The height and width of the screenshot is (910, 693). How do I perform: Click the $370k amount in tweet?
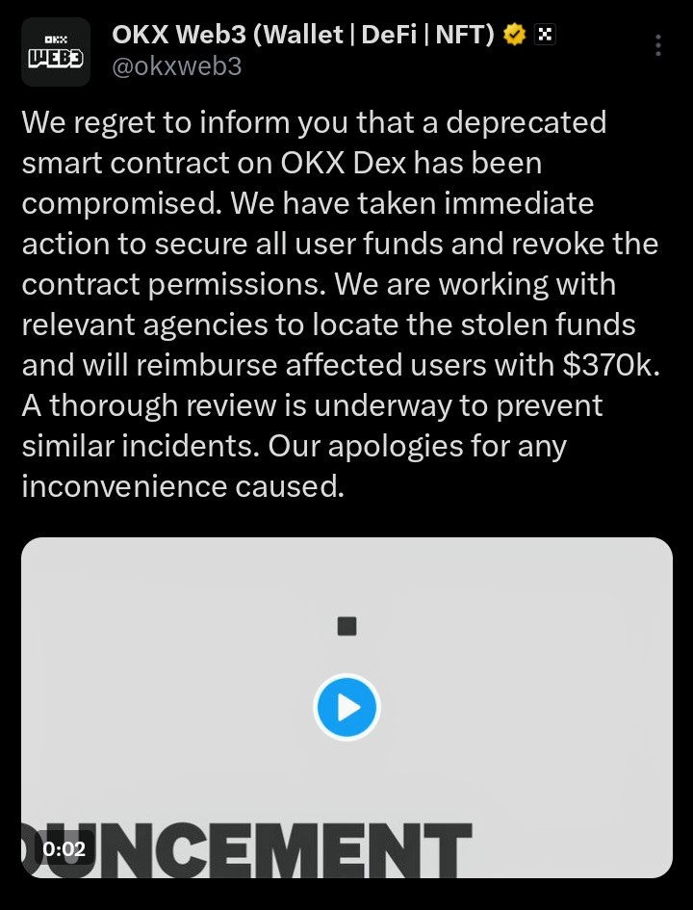[x=611, y=365]
